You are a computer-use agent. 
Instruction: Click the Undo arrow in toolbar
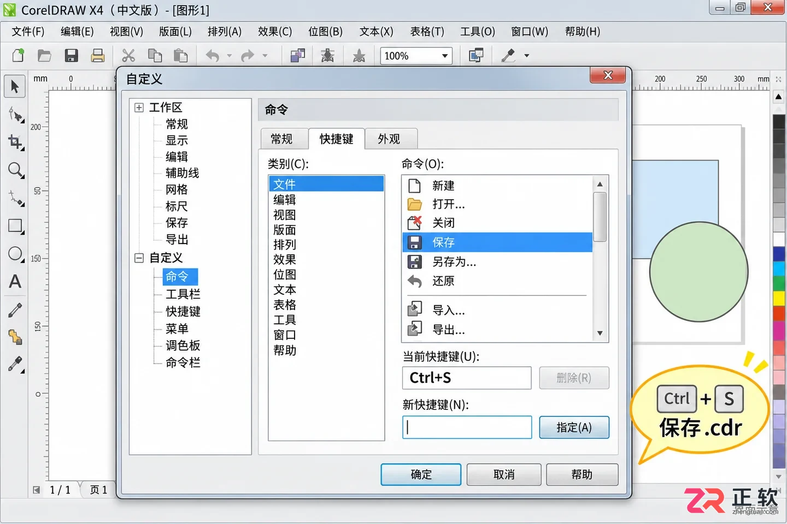click(213, 56)
